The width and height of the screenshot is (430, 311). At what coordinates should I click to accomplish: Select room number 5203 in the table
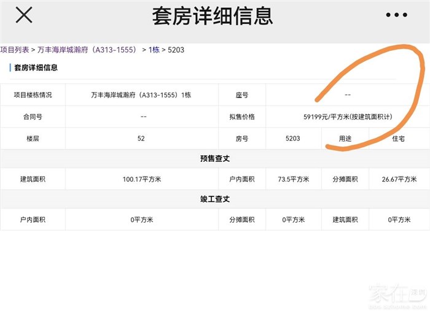point(293,139)
